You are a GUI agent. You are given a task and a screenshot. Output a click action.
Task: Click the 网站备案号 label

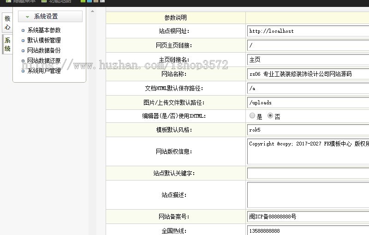(x=174, y=217)
